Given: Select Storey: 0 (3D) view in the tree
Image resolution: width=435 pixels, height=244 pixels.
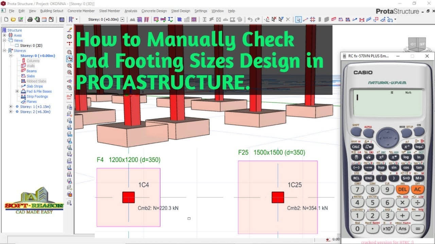Looking at the screenshot, I should (x=31, y=45).
